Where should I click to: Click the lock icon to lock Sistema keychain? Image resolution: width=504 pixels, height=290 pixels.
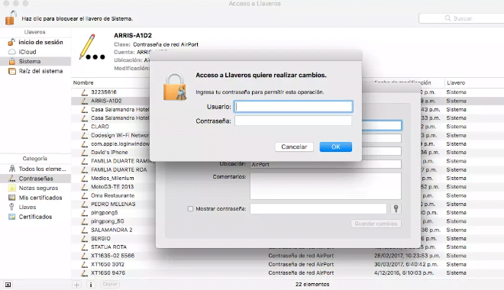point(11,18)
